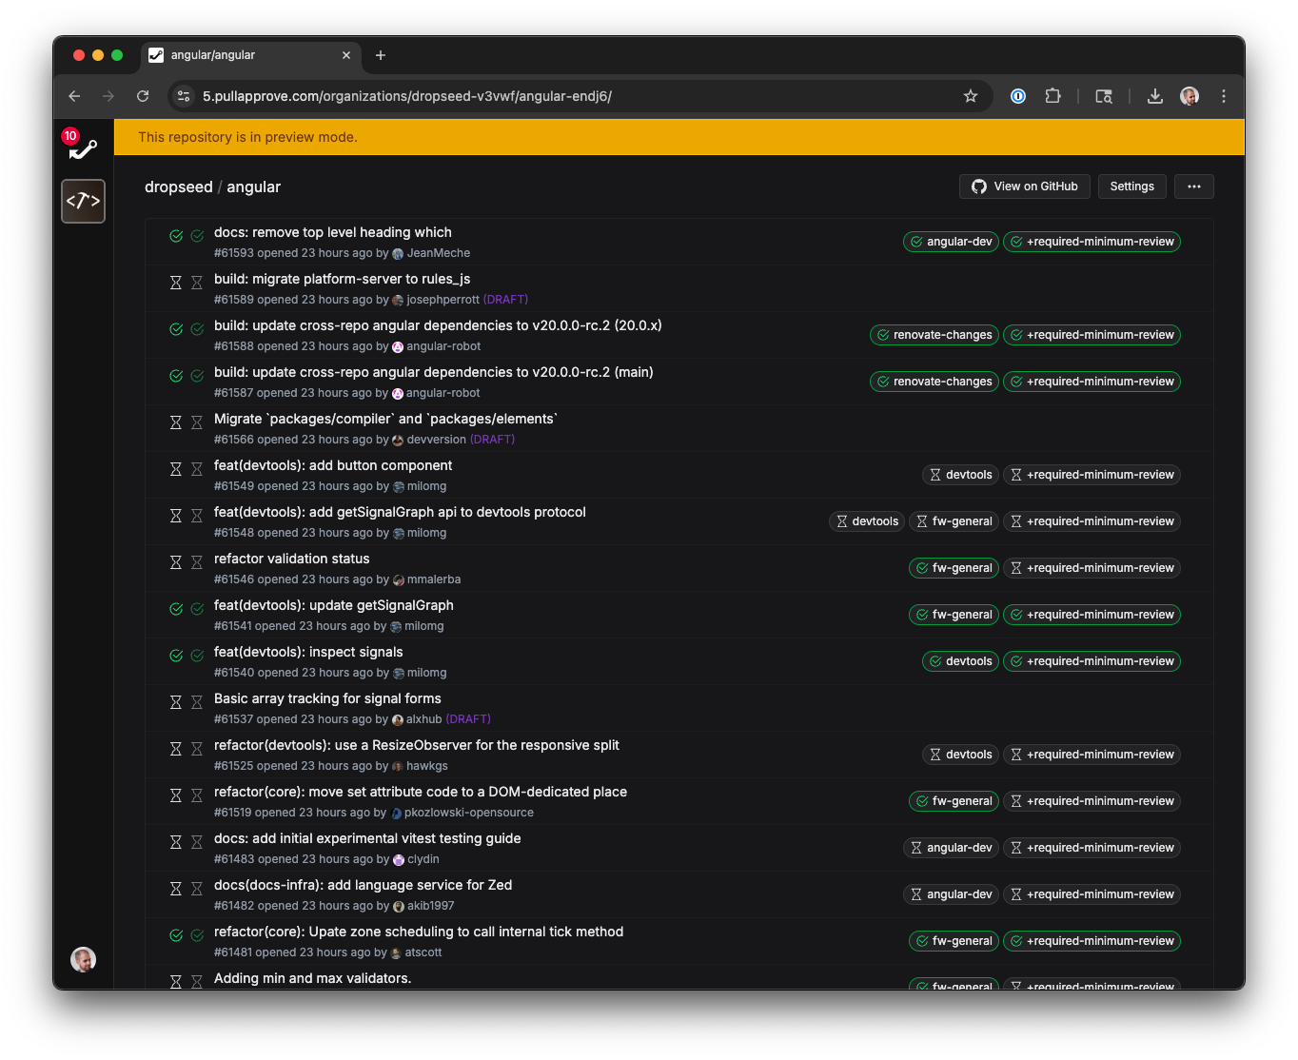Viewport: 1298px width, 1060px height.
Task: Click devtools tag on add button component PR
Action: click(960, 475)
